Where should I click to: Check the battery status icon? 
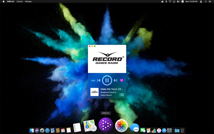click(178, 2)
